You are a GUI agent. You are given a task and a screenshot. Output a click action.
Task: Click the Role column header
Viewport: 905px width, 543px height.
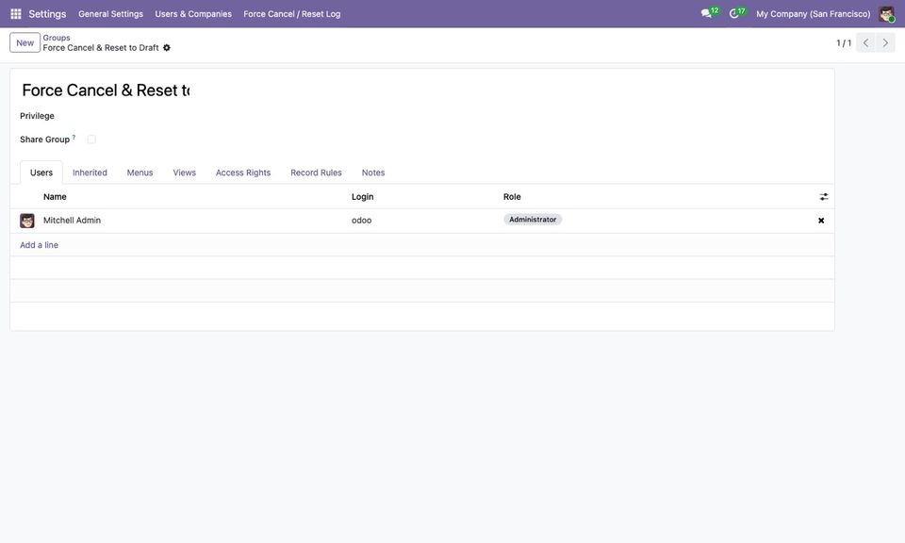(x=512, y=197)
